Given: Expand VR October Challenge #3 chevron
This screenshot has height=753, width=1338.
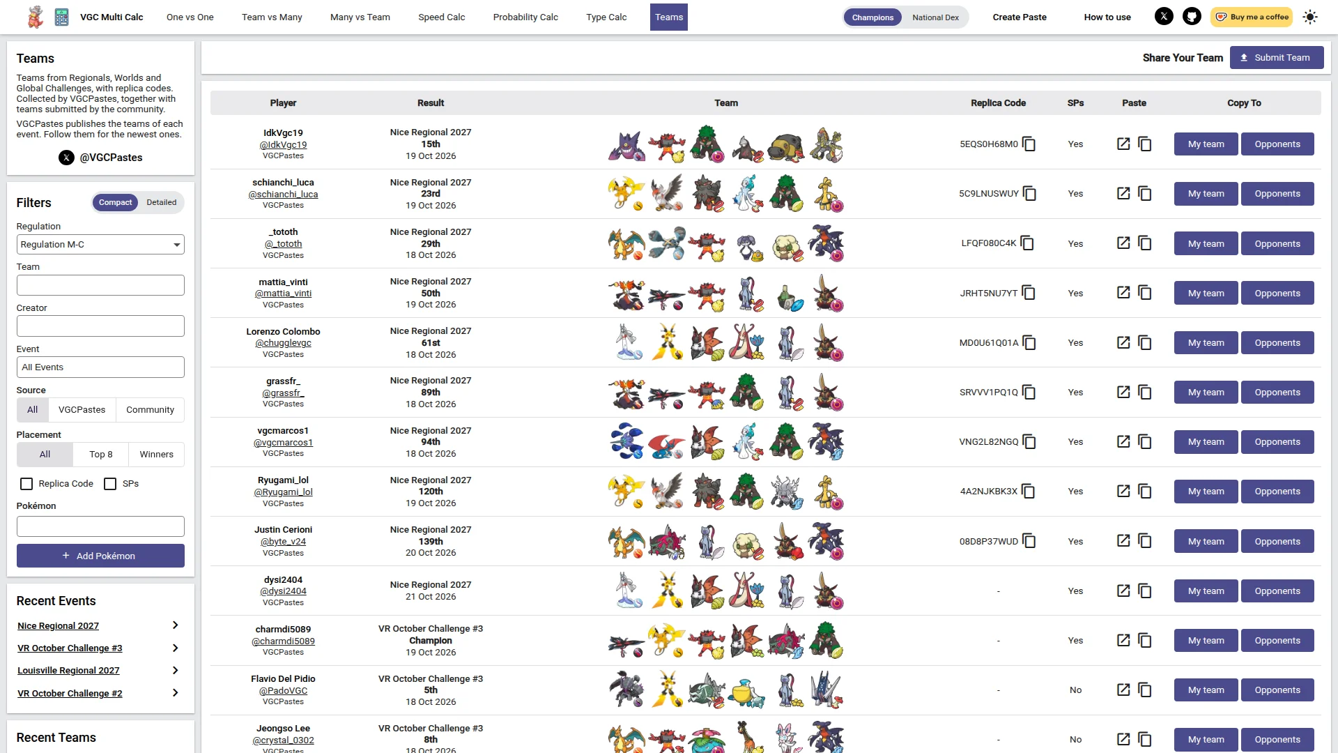Looking at the screenshot, I should [x=175, y=648].
